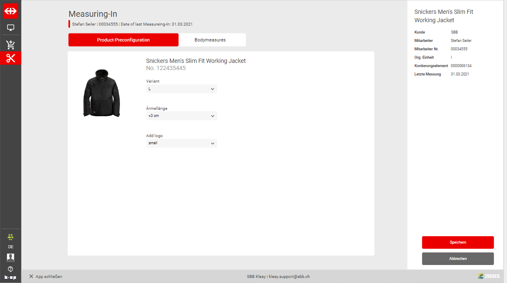Open the user profile avatar icon
This screenshot has height=283, width=507.
(x=10, y=257)
